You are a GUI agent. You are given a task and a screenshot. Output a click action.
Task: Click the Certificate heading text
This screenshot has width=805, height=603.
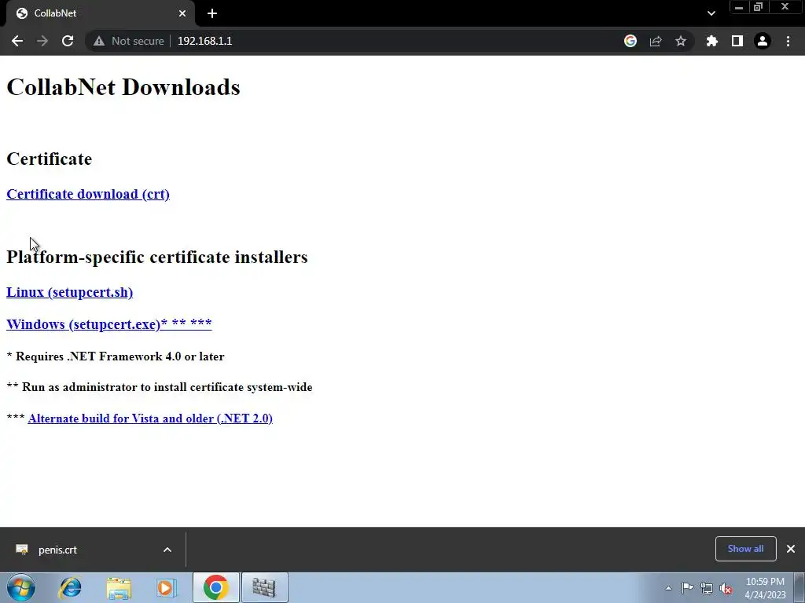(50, 159)
